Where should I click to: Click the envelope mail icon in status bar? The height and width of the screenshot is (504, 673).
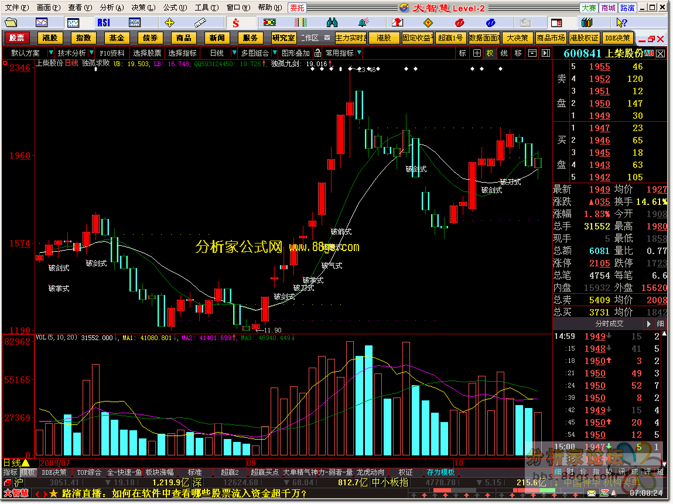click(592, 493)
